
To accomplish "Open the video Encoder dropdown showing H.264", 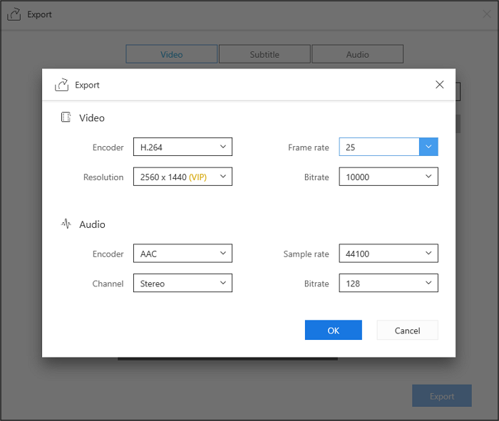I will point(182,147).
